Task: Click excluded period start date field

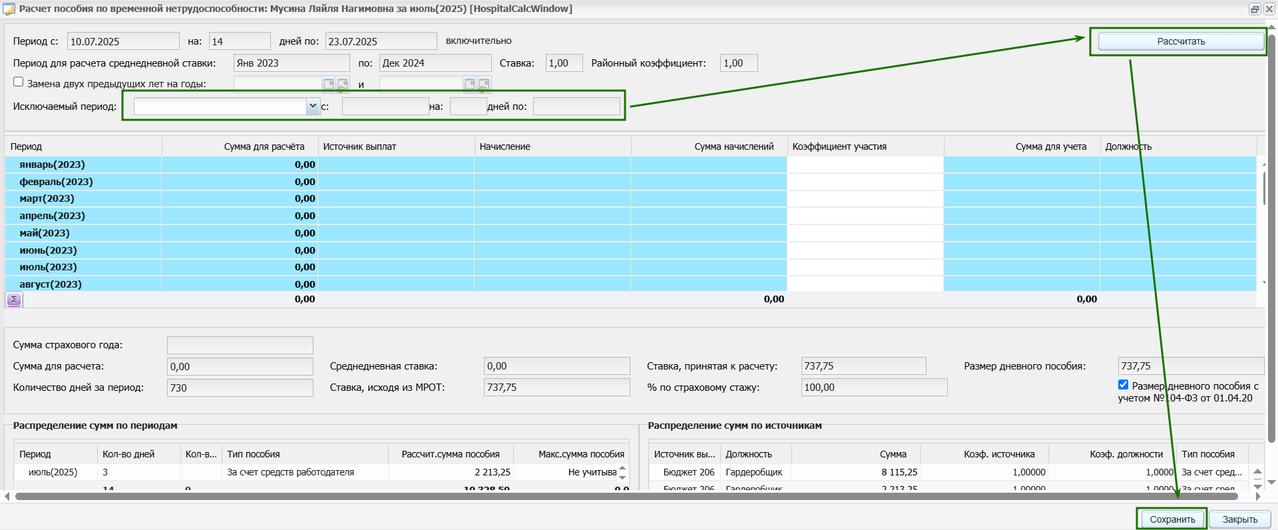Action: coord(385,106)
